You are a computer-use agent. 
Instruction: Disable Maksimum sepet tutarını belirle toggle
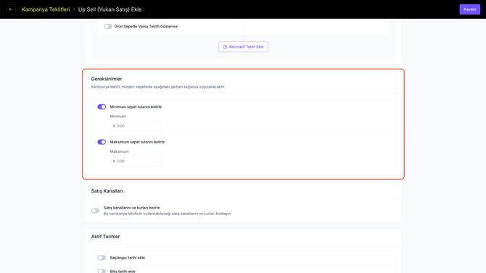(x=102, y=142)
